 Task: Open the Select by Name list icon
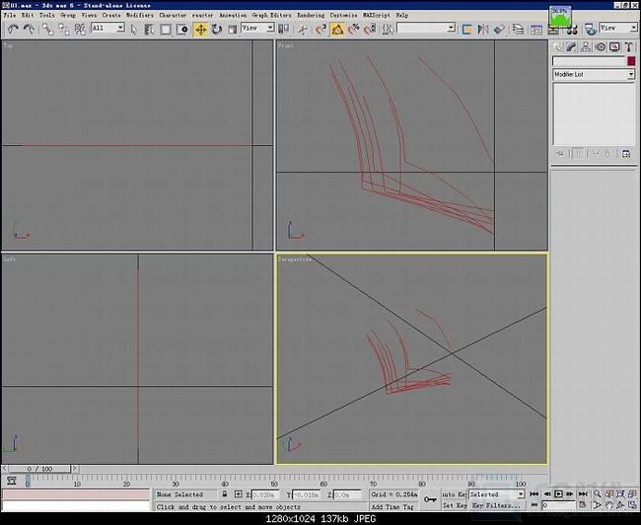click(x=149, y=29)
